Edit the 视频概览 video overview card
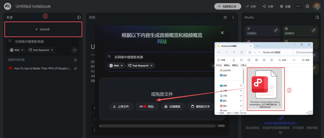The image size is (324, 138). 313,30
